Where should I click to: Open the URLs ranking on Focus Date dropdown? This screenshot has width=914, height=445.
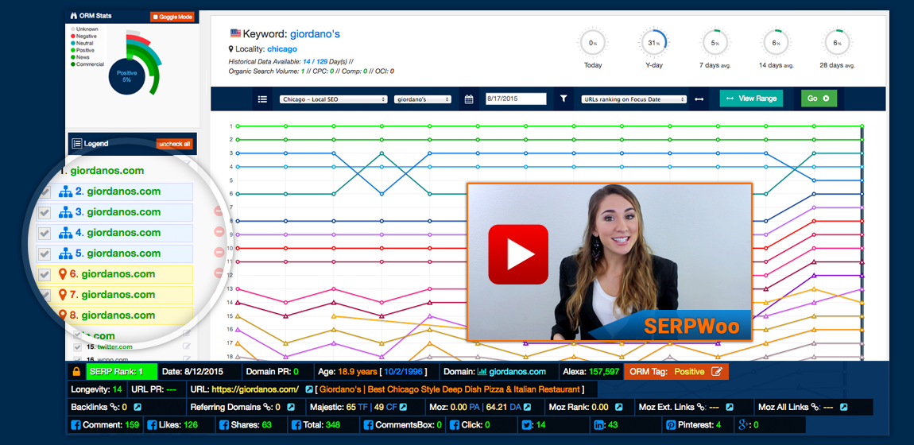[634, 99]
